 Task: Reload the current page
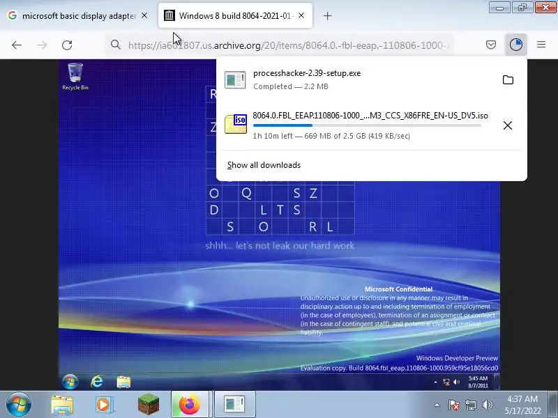click(x=67, y=45)
